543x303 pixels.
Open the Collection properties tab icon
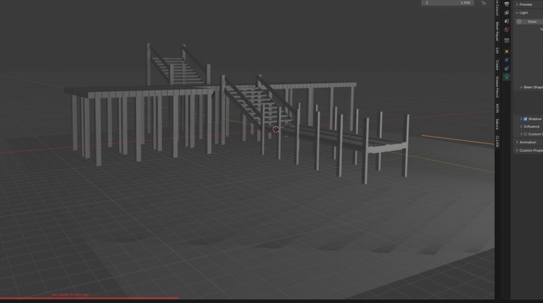coord(506,40)
